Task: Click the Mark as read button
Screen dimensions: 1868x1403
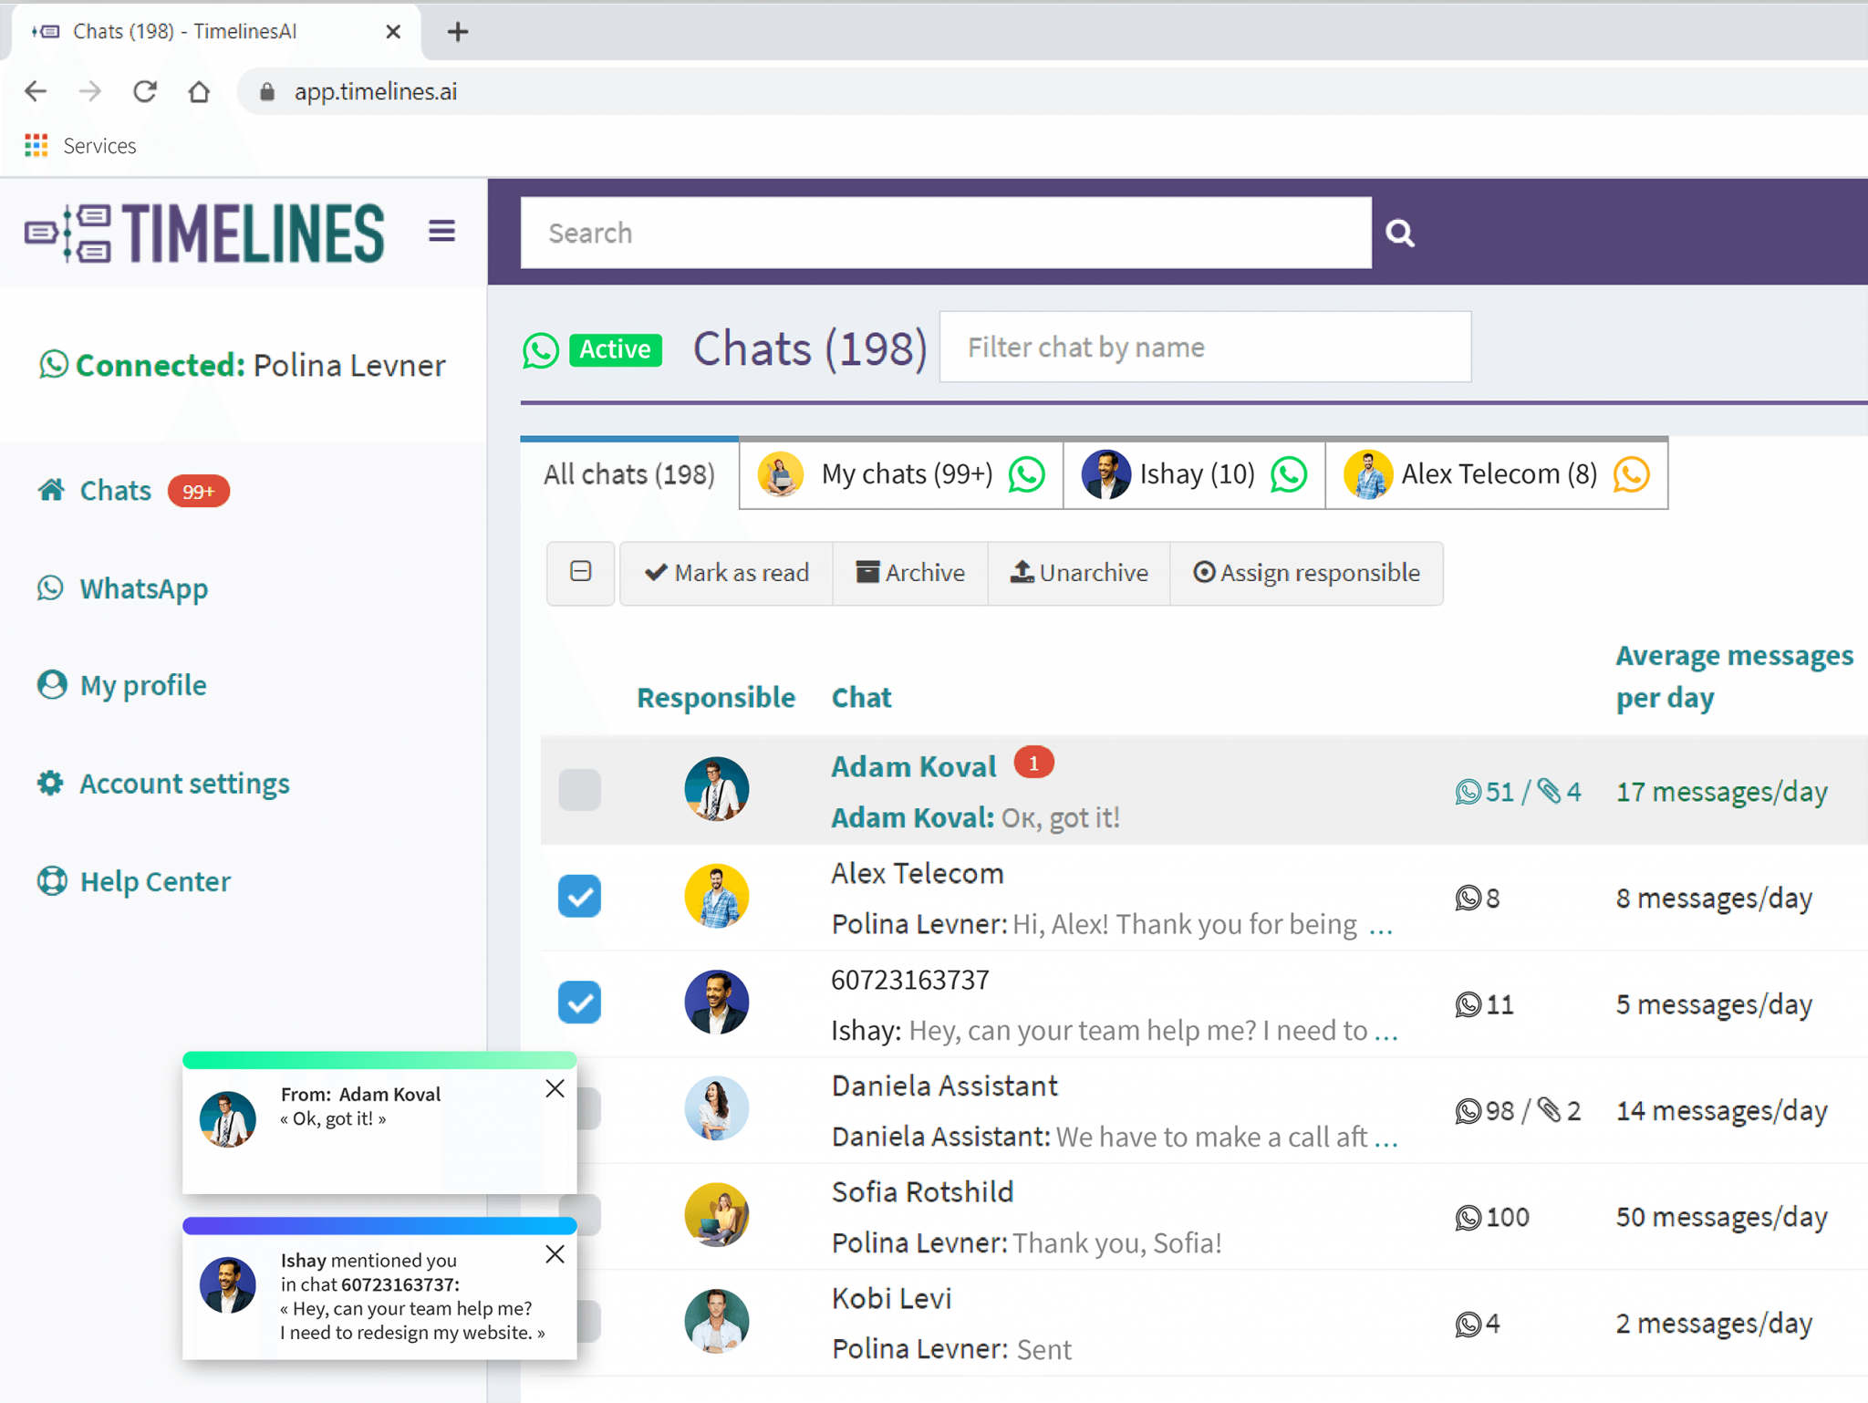Action: (x=726, y=573)
